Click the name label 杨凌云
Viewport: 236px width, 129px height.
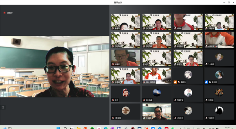point(117,64)
